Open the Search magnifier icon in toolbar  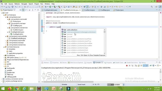click(152, 7)
